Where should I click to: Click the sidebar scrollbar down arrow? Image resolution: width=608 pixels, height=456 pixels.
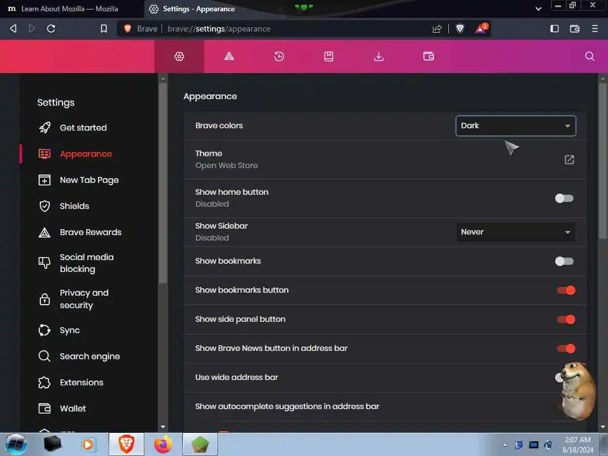click(x=163, y=427)
